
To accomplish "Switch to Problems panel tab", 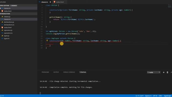I will [45, 72].
